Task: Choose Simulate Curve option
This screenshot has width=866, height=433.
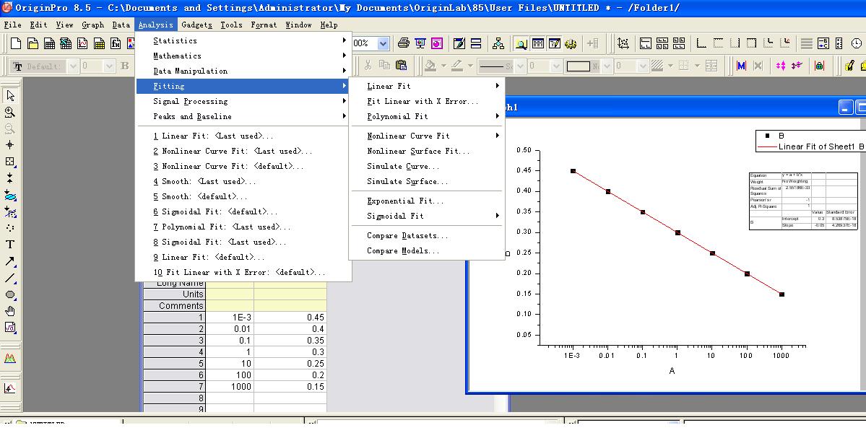Action: (x=428, y=166)
